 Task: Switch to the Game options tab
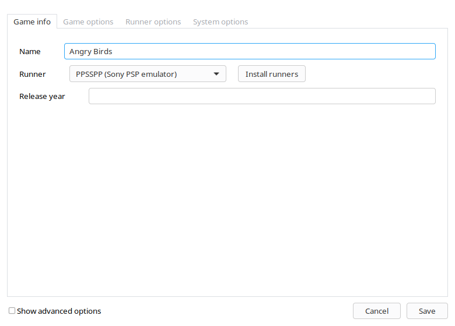pos(88,22)
